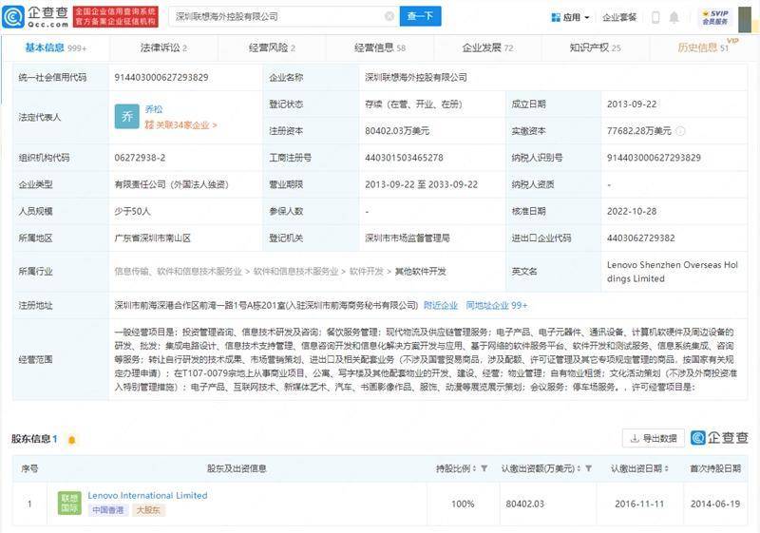Switch to the 企业发展 tab
The height and width of the screenshot is (533, 760).
click(x=487, y=48)
